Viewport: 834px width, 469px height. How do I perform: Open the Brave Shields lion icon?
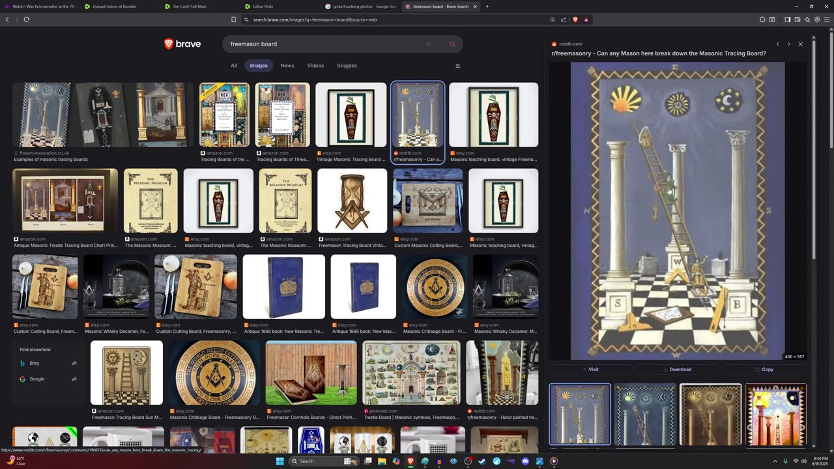pyautogui.click(x=575, y=20)
